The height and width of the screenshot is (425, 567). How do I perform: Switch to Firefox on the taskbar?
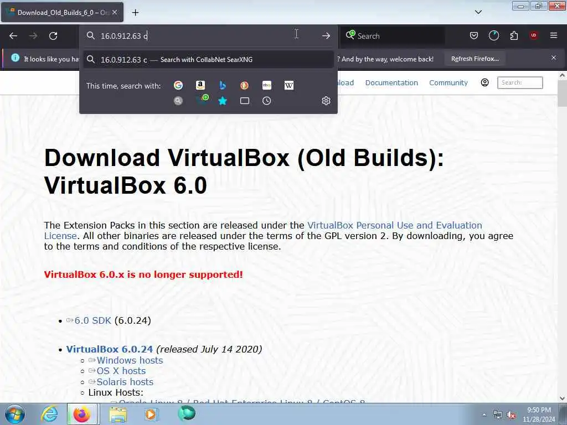[82, 414]
